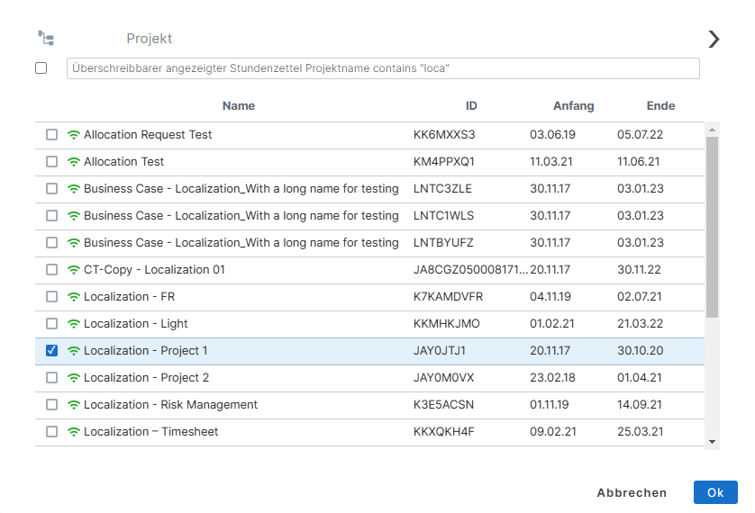Click the green icon for Localization - Risk Management
Image resolution: width=755 pixels, height=513 pixels.
click(x=74, y=405)
